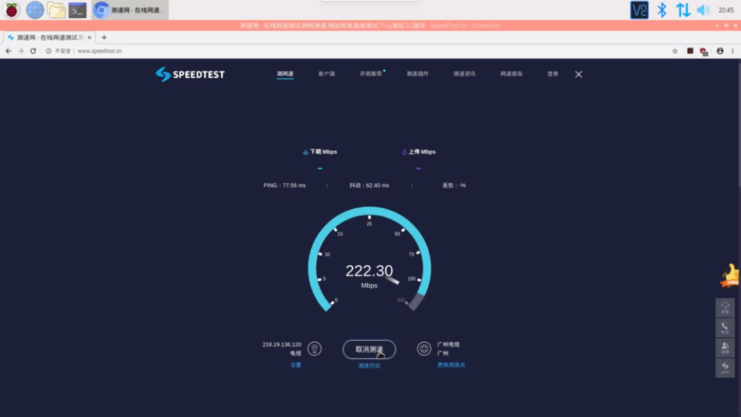Click the SPEEDTEST logo
The height and width of the screenshot is (417, 741).
click(x=190, y=74)
